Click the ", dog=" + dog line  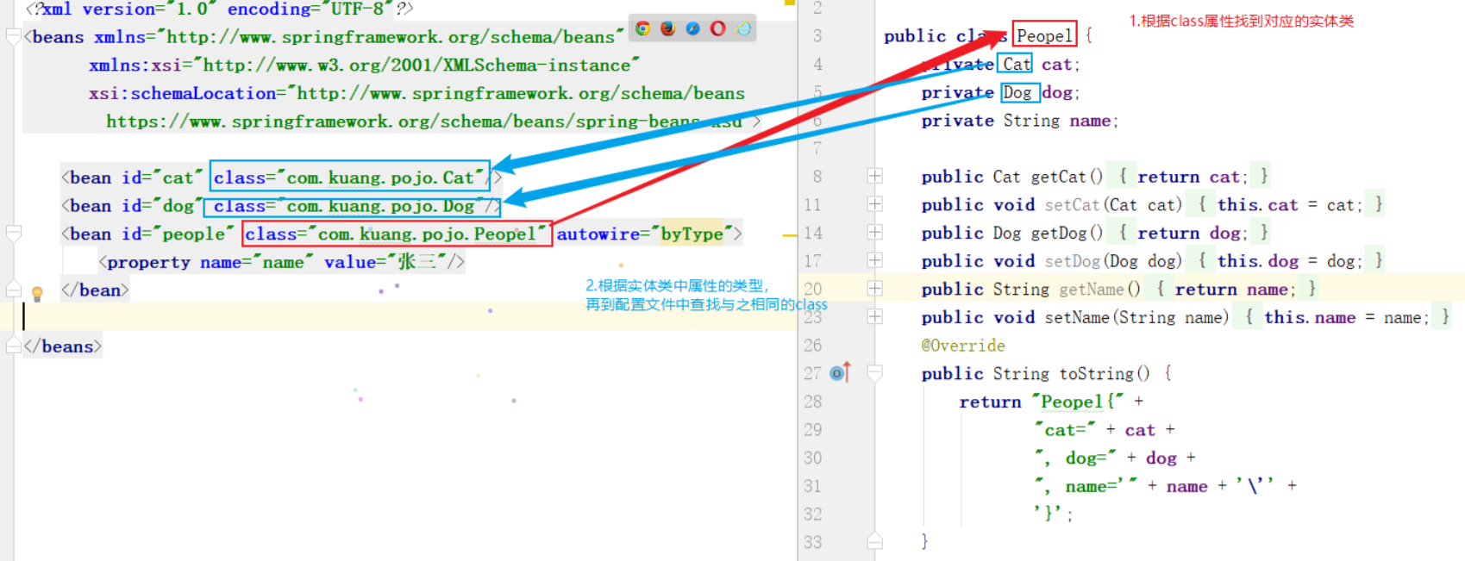[x=1116, y=458]
